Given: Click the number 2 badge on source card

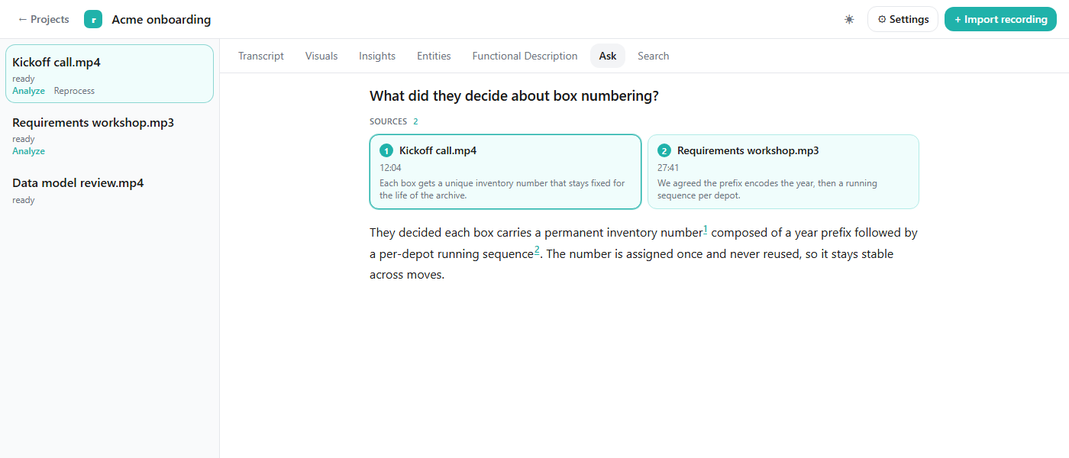Looking at the screenshot, I should (664, 151).
